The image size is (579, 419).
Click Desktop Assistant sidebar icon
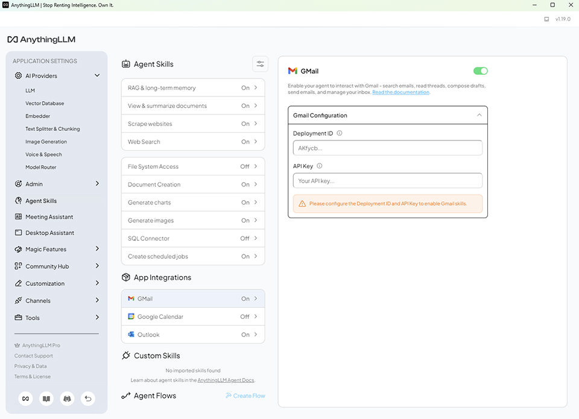(x=18, y=233)
